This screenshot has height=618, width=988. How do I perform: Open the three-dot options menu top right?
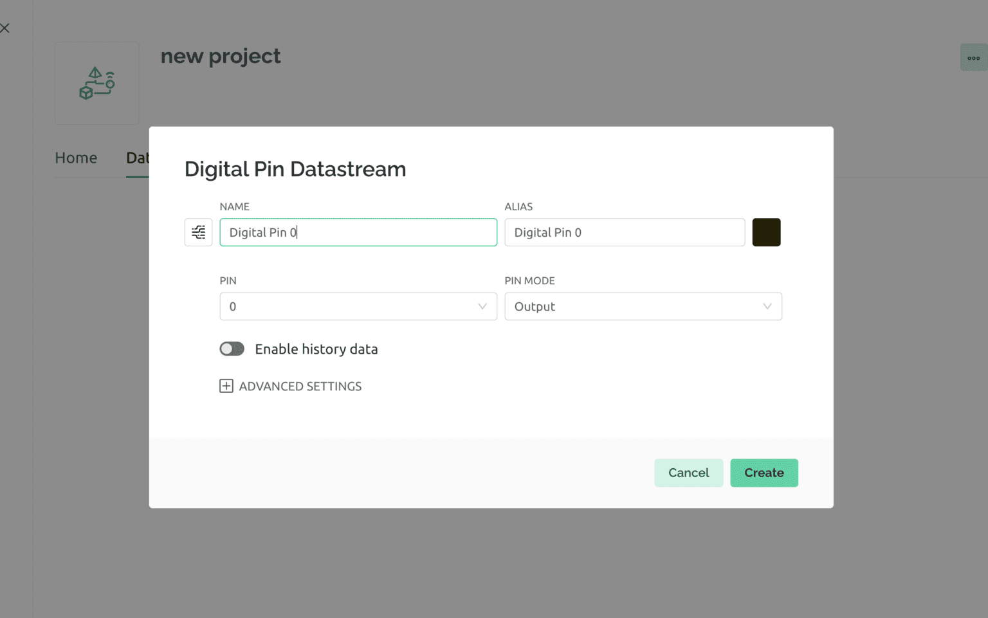(973, 57)
